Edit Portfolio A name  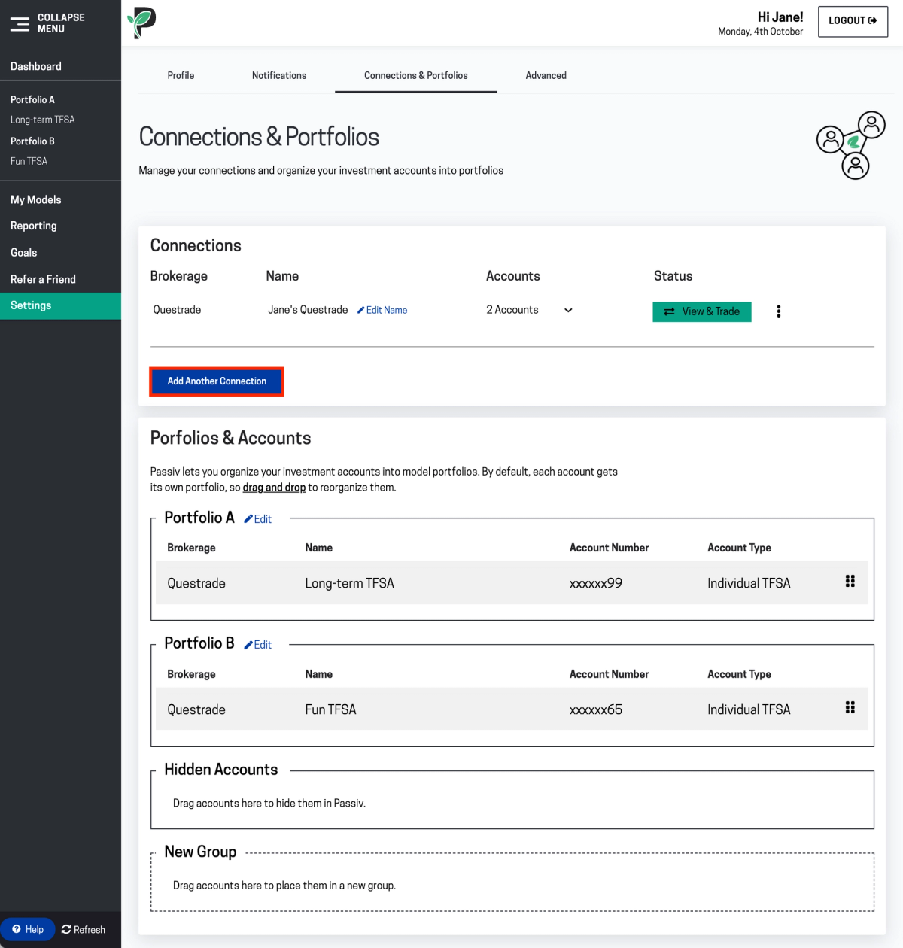coord(258,519)
